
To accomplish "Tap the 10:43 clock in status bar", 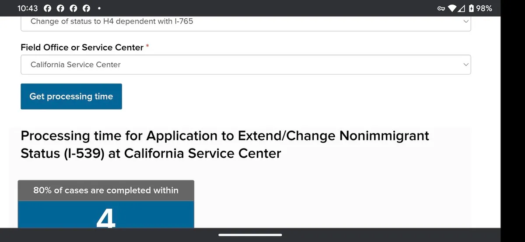I will 28,8.
